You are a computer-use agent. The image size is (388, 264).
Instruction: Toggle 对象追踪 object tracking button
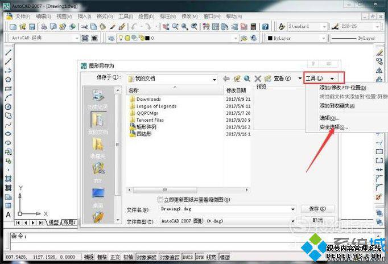click(170, 257)
